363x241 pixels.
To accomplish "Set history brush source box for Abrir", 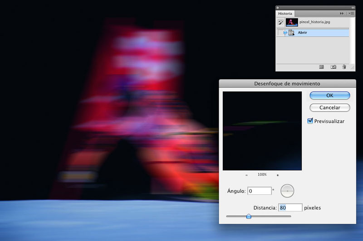I will (x=280, y=33).
